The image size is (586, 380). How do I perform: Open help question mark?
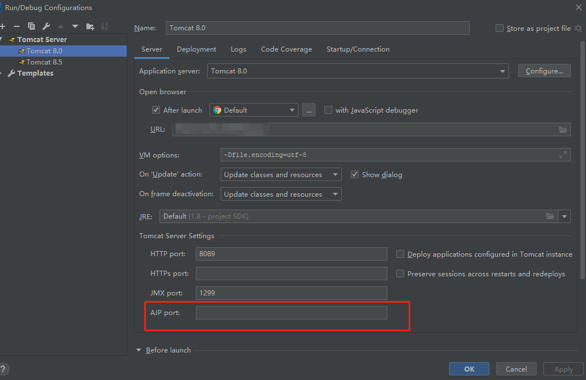3,369
